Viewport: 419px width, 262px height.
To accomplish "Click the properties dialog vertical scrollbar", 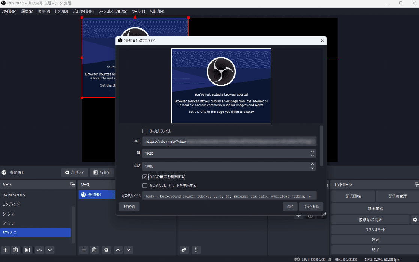I will click(x=322, y=146).
